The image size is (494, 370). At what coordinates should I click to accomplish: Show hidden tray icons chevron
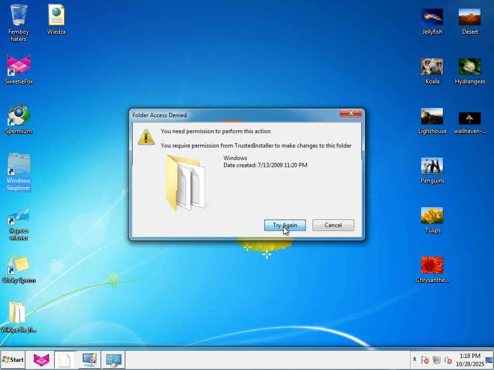click(x=414, y=359)
